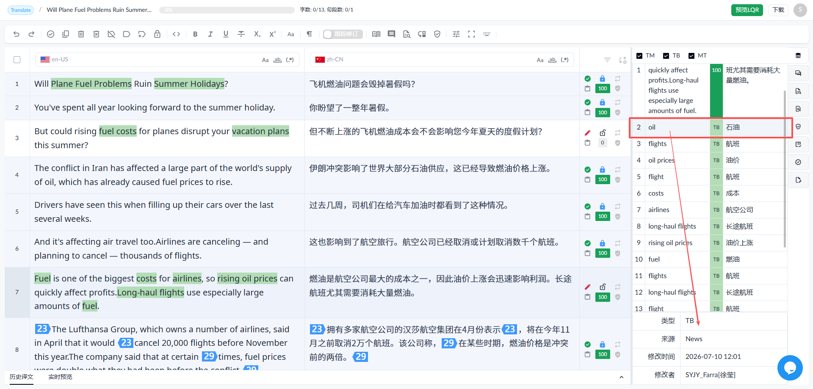Switch to the 实时预览 tab

click(x=60, y=377)
